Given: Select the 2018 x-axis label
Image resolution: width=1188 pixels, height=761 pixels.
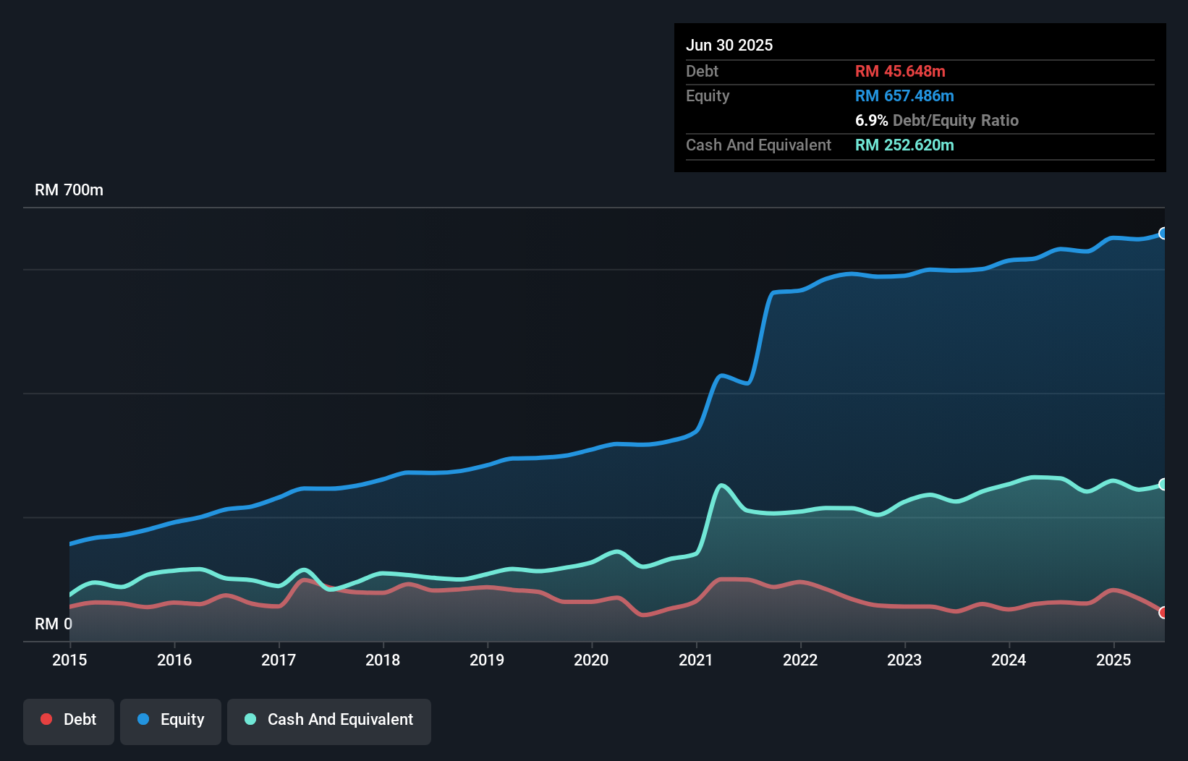Looking at the screenshot, I should 383,660.
